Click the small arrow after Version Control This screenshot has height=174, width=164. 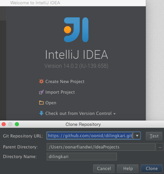(x=115, y=114)
